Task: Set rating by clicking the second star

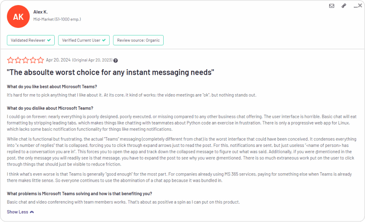Action: 18,60
